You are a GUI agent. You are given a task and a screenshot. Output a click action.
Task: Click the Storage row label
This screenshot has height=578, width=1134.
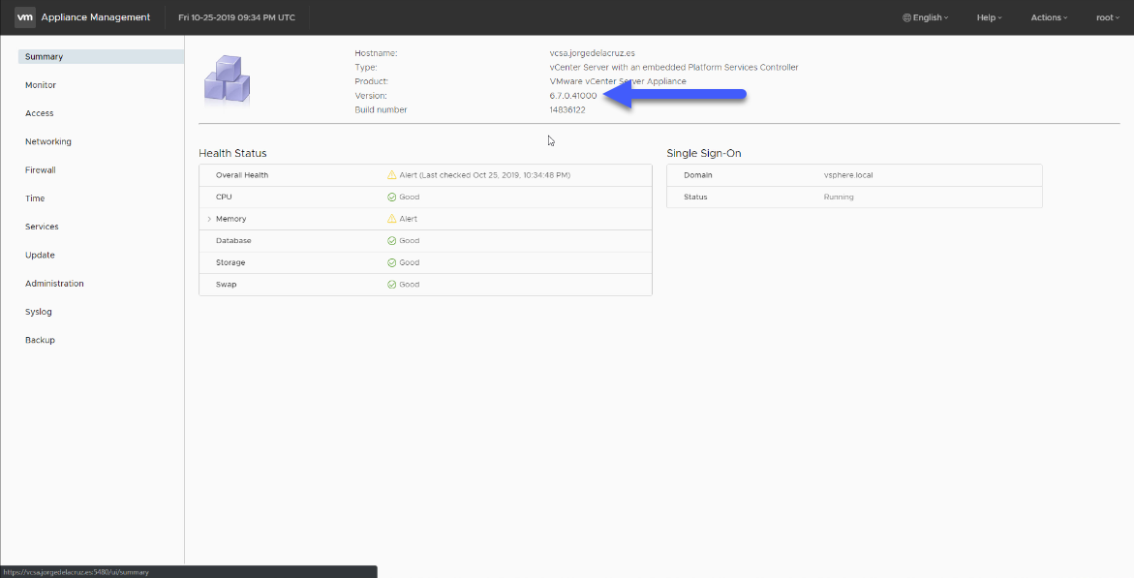click(230, 262)
